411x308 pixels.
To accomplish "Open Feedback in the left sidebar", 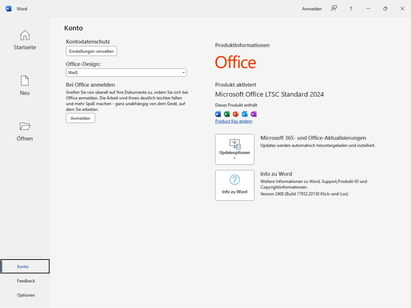I will 26,281.
